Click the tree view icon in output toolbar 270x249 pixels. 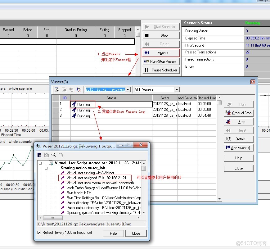tap(61, 155)
